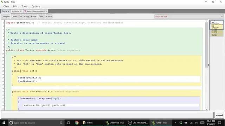
Task: Open the Options menu
Action: tap(36, 6)
